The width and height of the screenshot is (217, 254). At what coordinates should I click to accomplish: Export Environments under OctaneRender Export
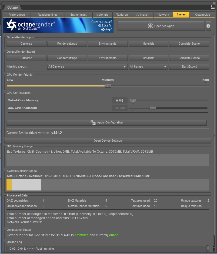coord(108,58)
